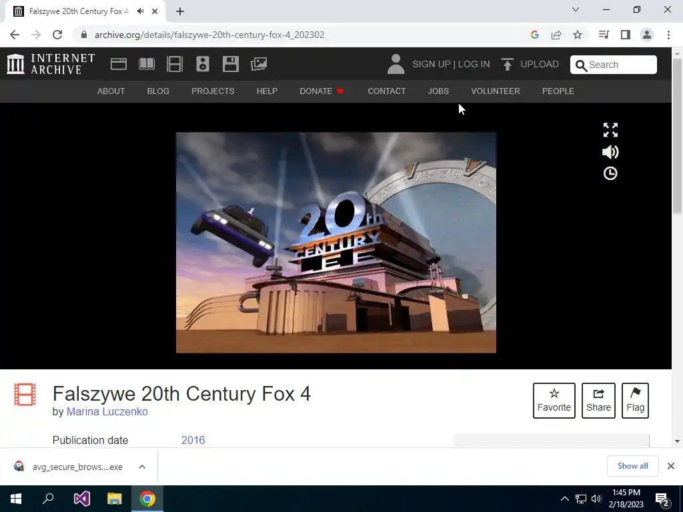Click the Flag button
Viewport: 683px width, 512px height.
(x=635, y=401)
